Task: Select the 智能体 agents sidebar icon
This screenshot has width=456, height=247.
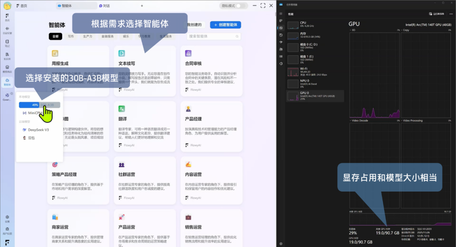Action: pos(7,82)
